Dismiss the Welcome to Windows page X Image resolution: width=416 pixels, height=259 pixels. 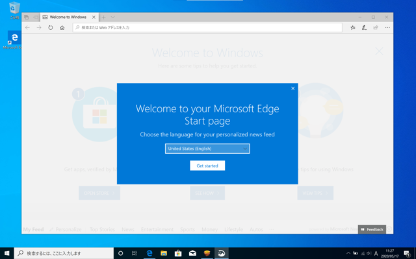[x=379, y=51]
